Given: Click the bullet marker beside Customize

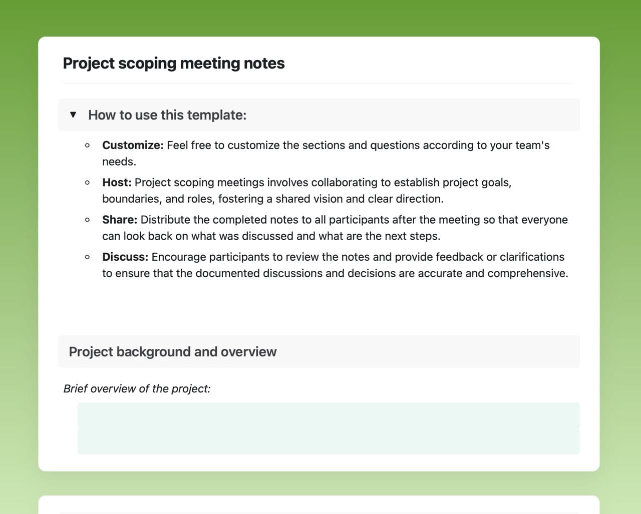Looking at the screenshot, I should point(88,146).
